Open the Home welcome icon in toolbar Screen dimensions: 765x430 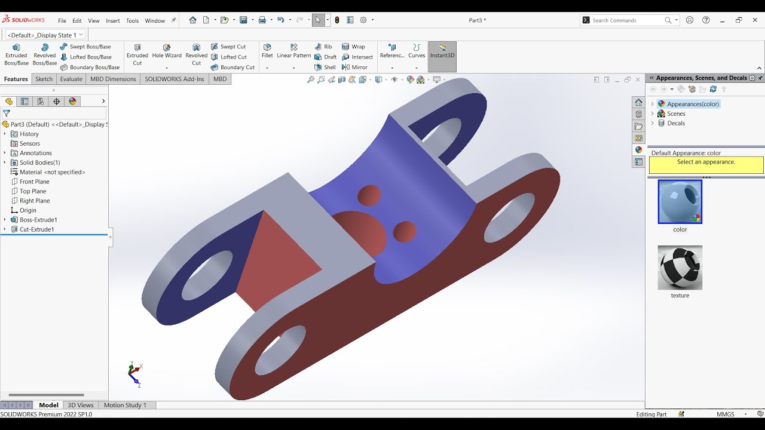coord(192,20)
